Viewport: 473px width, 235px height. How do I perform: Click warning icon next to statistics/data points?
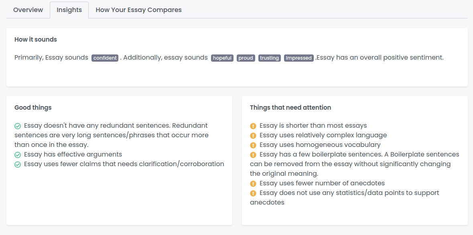(253, 193)
